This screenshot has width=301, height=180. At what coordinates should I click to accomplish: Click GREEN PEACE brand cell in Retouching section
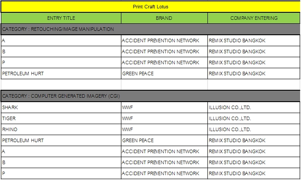tap(164, 73)
